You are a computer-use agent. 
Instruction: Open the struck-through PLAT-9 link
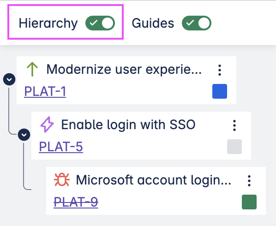point(76,202)
